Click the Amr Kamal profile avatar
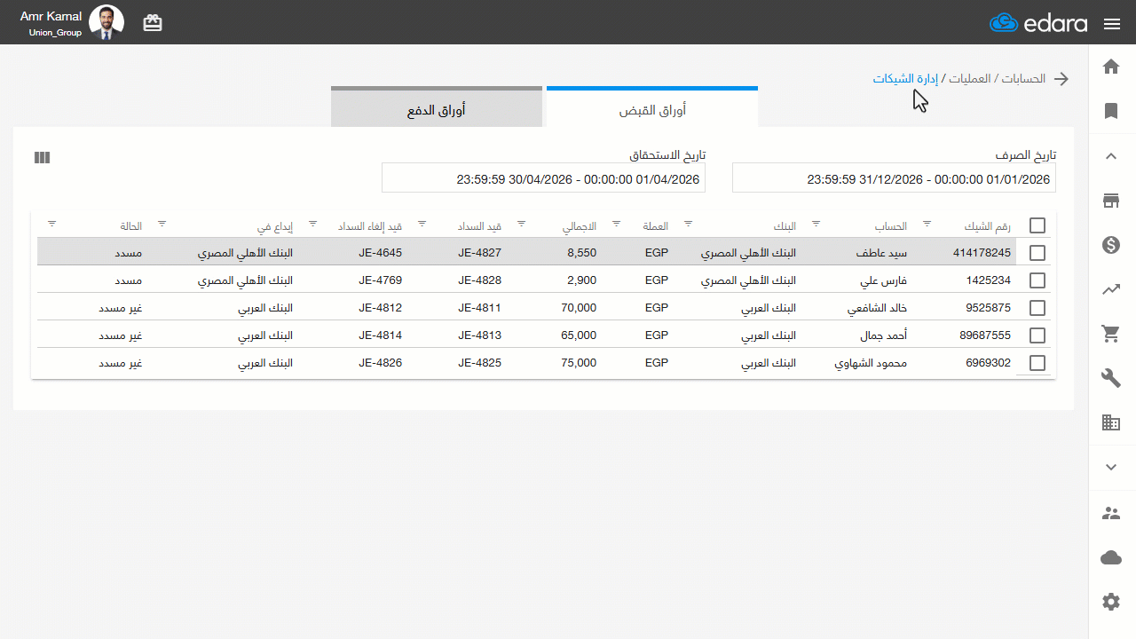Viewport: 1136px width, 639px height. [x=106, y=23]
